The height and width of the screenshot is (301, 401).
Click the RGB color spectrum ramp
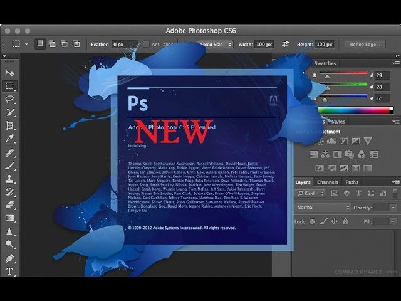click(353, 110)
